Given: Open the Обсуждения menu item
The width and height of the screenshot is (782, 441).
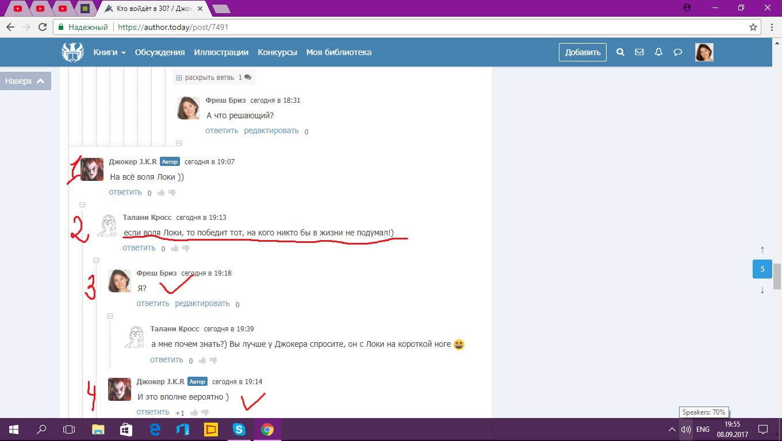Looking at the screenshot, I should click(160, 52).
